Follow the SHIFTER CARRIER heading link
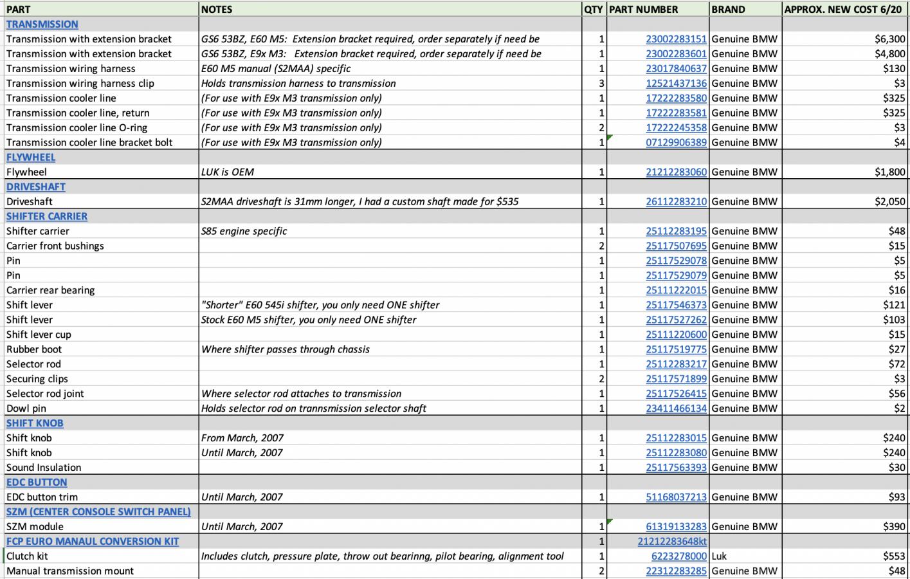 (x=47, y=217)
